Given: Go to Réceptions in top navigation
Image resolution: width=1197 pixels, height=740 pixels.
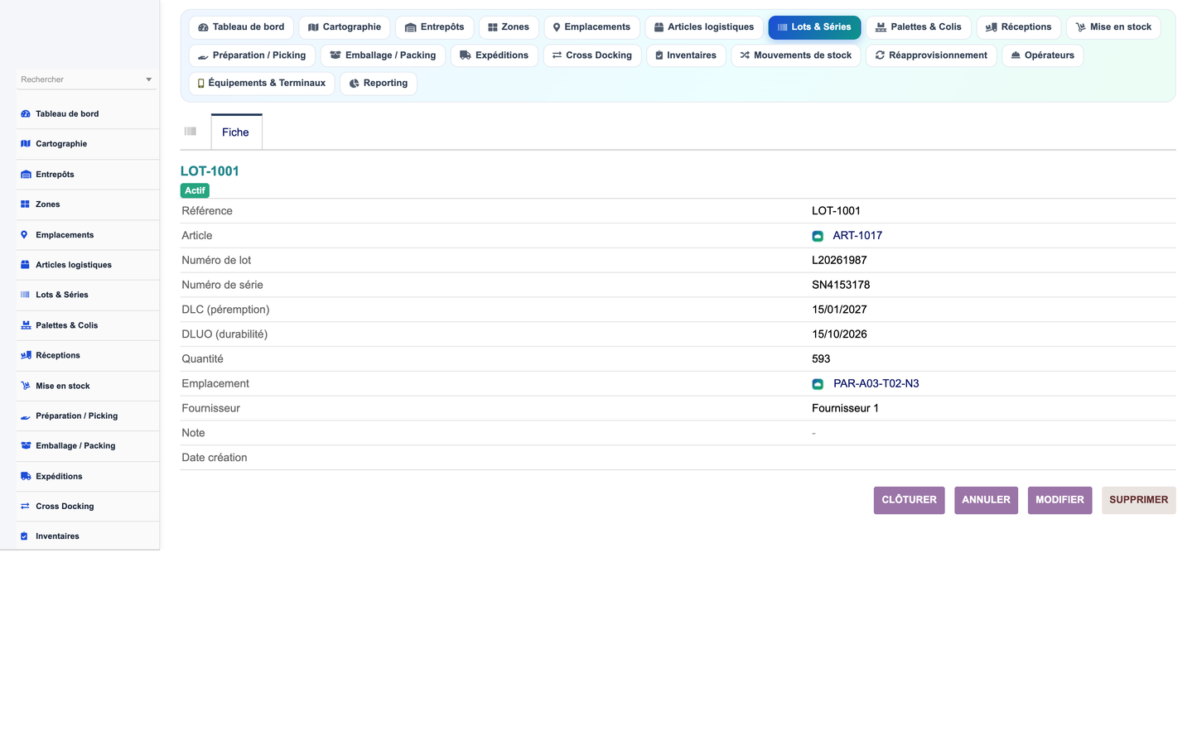Looking at the screenshot, I should (1019, 27).
